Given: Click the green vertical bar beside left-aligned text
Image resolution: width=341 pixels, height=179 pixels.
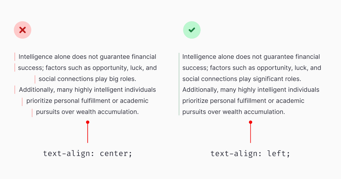Looking at the screenshot, I should 179,84.
